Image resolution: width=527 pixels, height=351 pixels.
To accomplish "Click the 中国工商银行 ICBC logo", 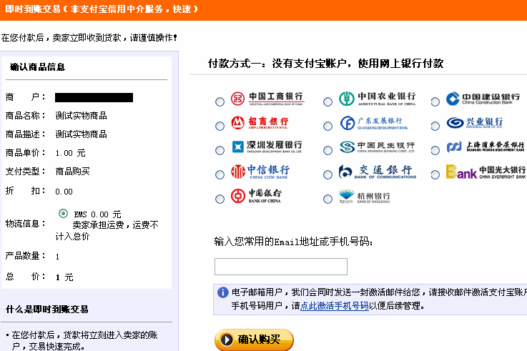I will [267, 99].
